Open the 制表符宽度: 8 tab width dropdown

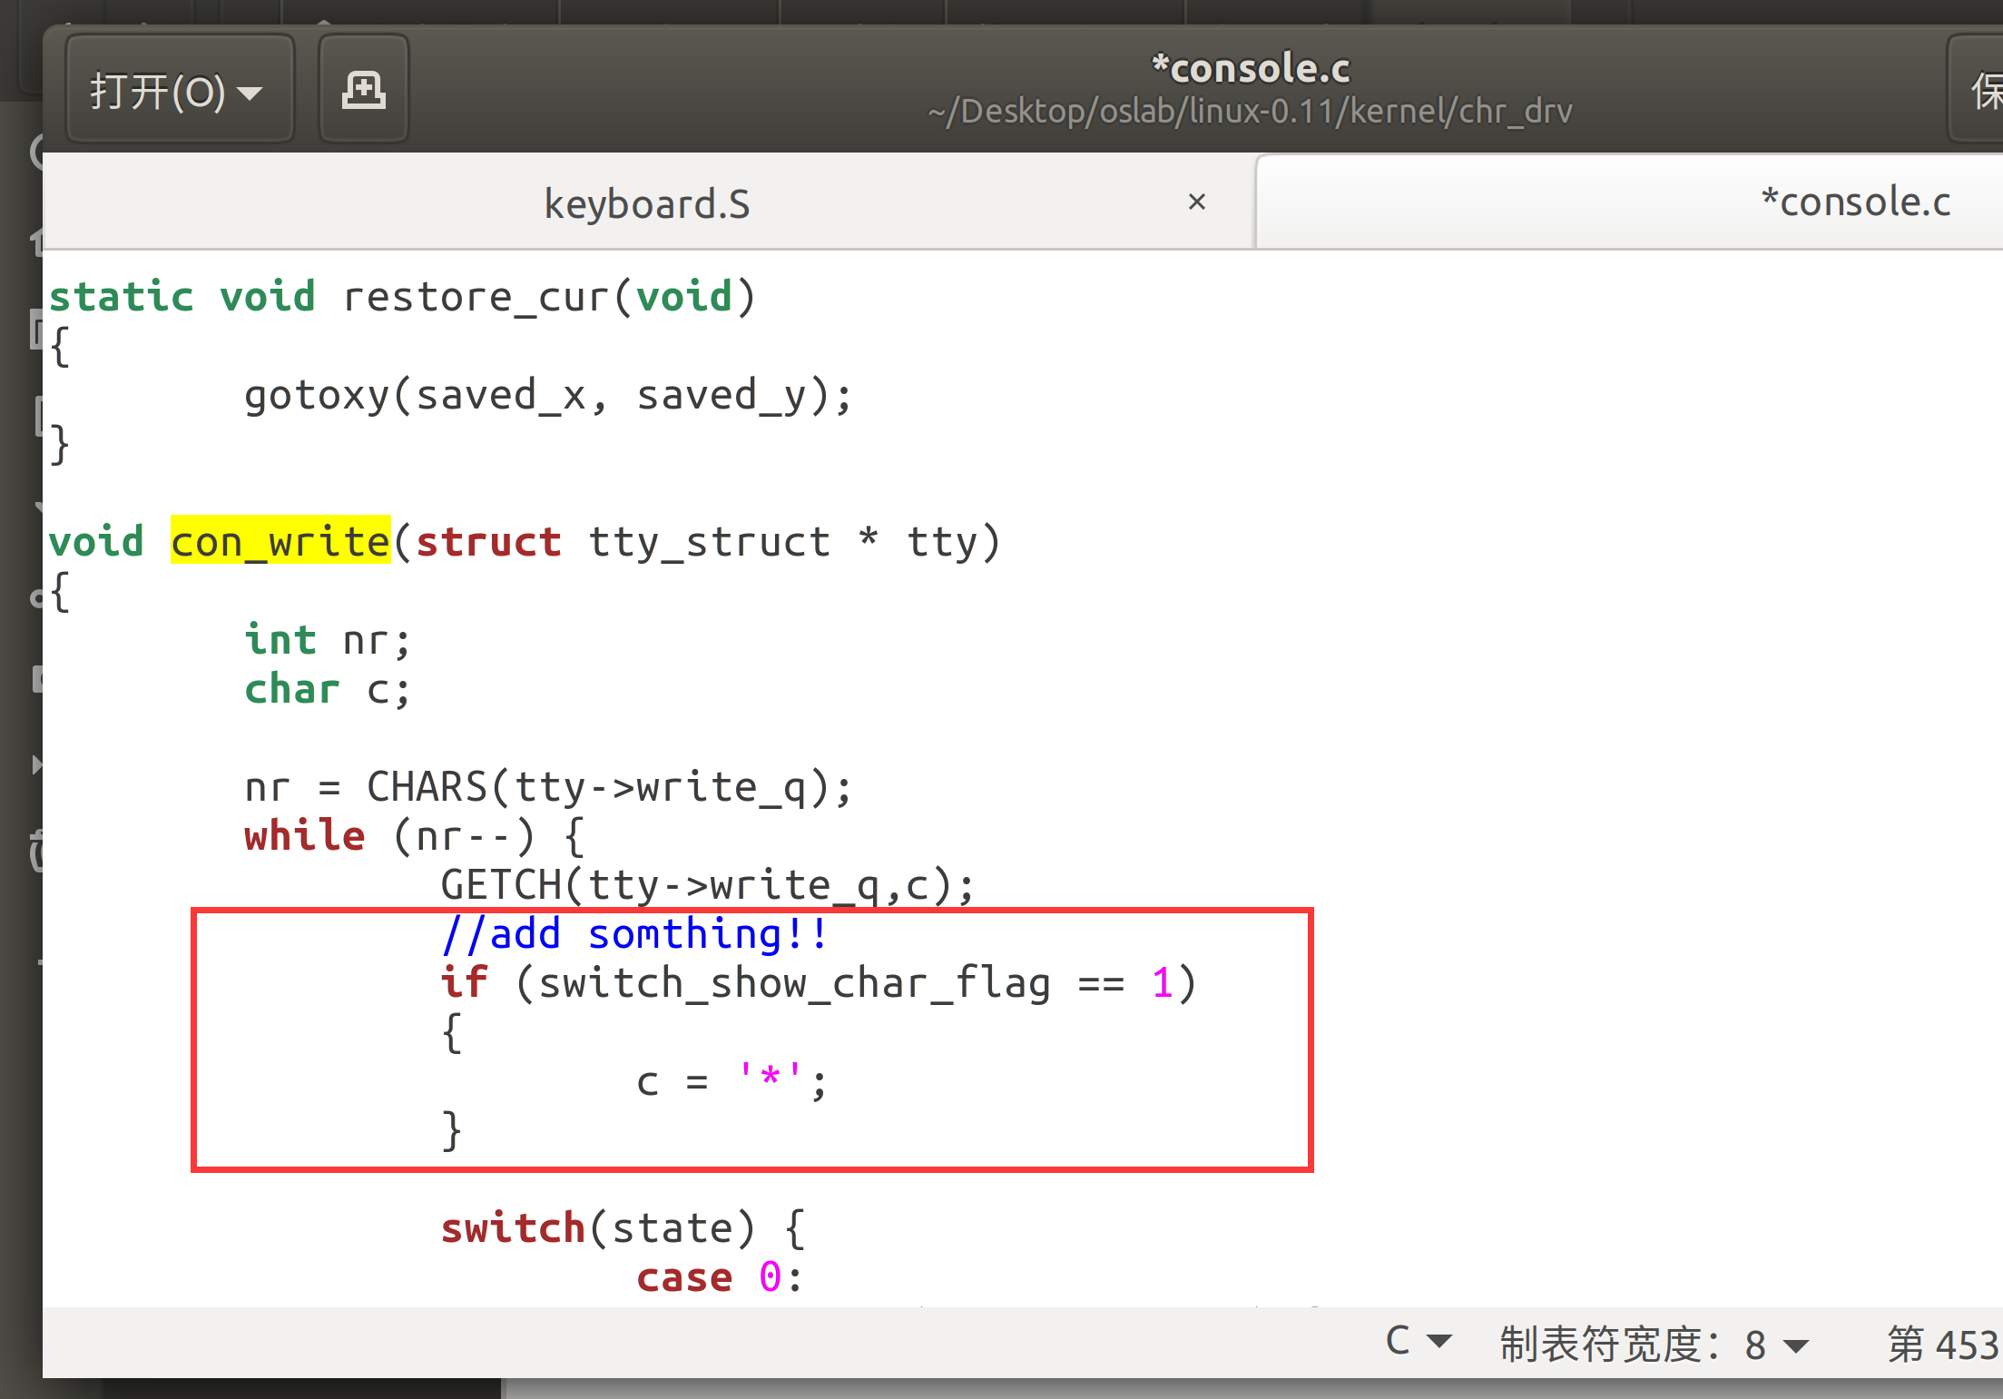click(x=1654, y=1344)
